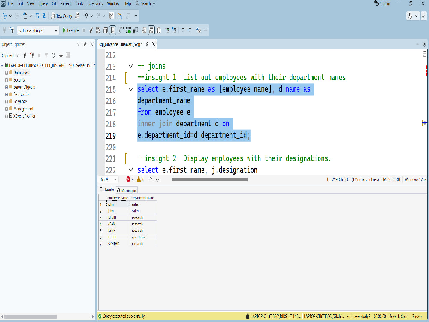429x322 pixels.
Task: Toggle IntelliSense Enabled button
Action: [113, 30]
